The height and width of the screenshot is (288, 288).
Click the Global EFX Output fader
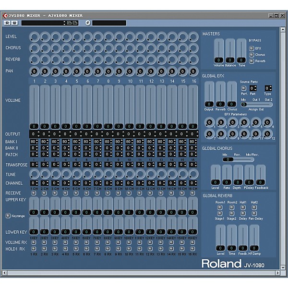coord(209,94)
